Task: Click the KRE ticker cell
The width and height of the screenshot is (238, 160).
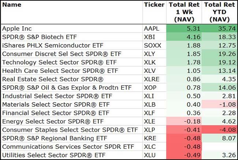Action: tap(150, 138)
